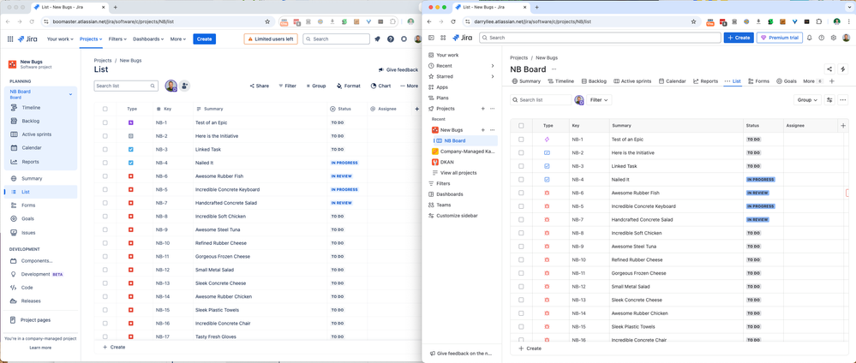The height and width of the screenshot is (363, 856).
Task: Tick select-all checkbox in darryllee list header
Action: point(521,126)
